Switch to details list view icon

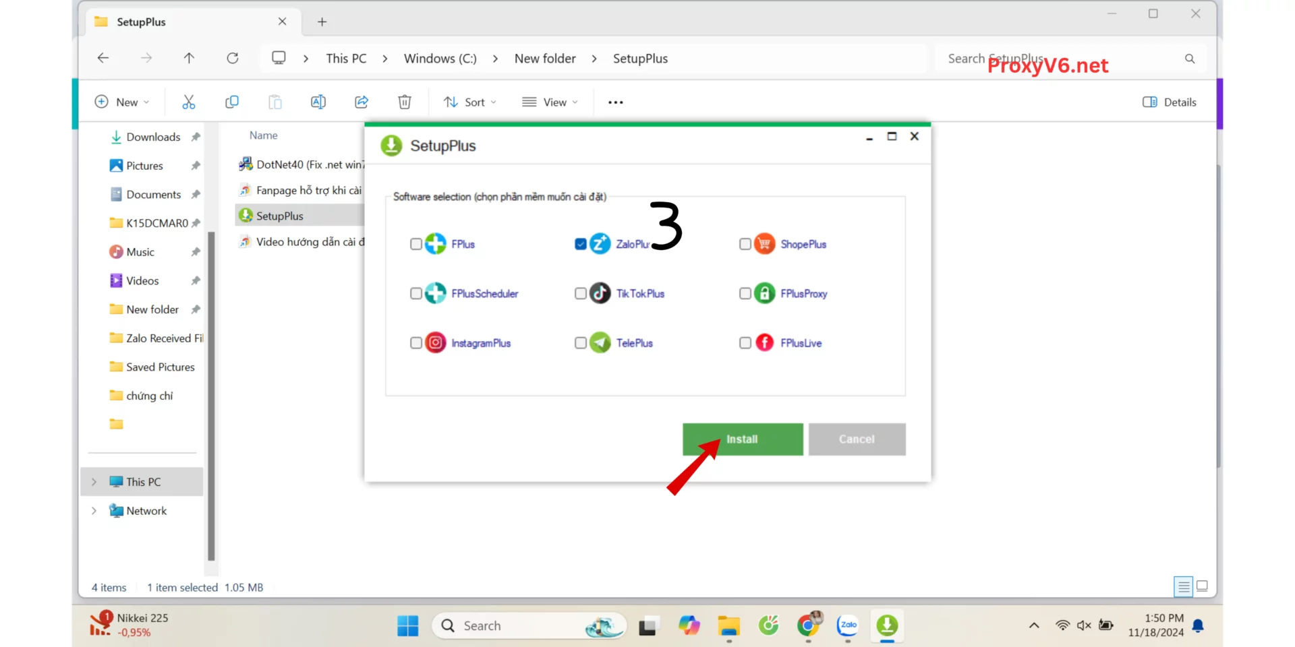(1183, 586)
